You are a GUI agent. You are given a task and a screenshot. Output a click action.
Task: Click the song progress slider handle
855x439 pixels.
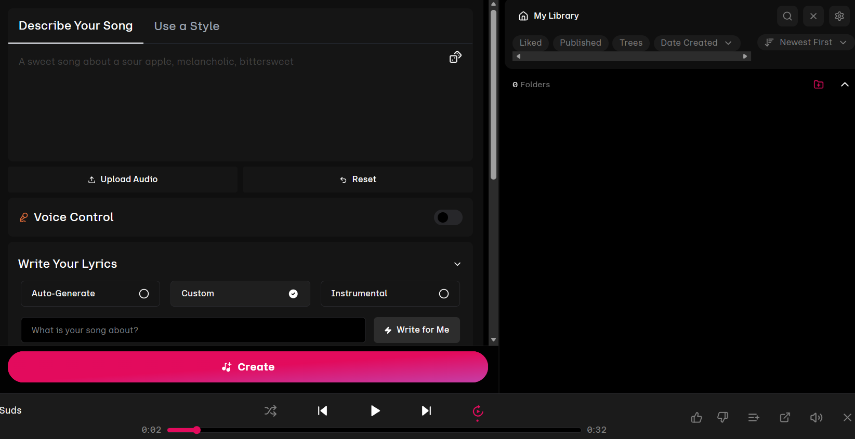tap(196, 430)
